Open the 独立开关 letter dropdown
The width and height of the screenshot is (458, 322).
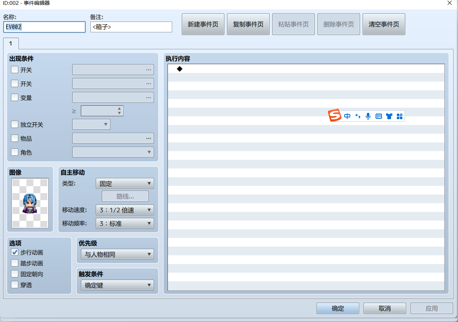[91, 124]
